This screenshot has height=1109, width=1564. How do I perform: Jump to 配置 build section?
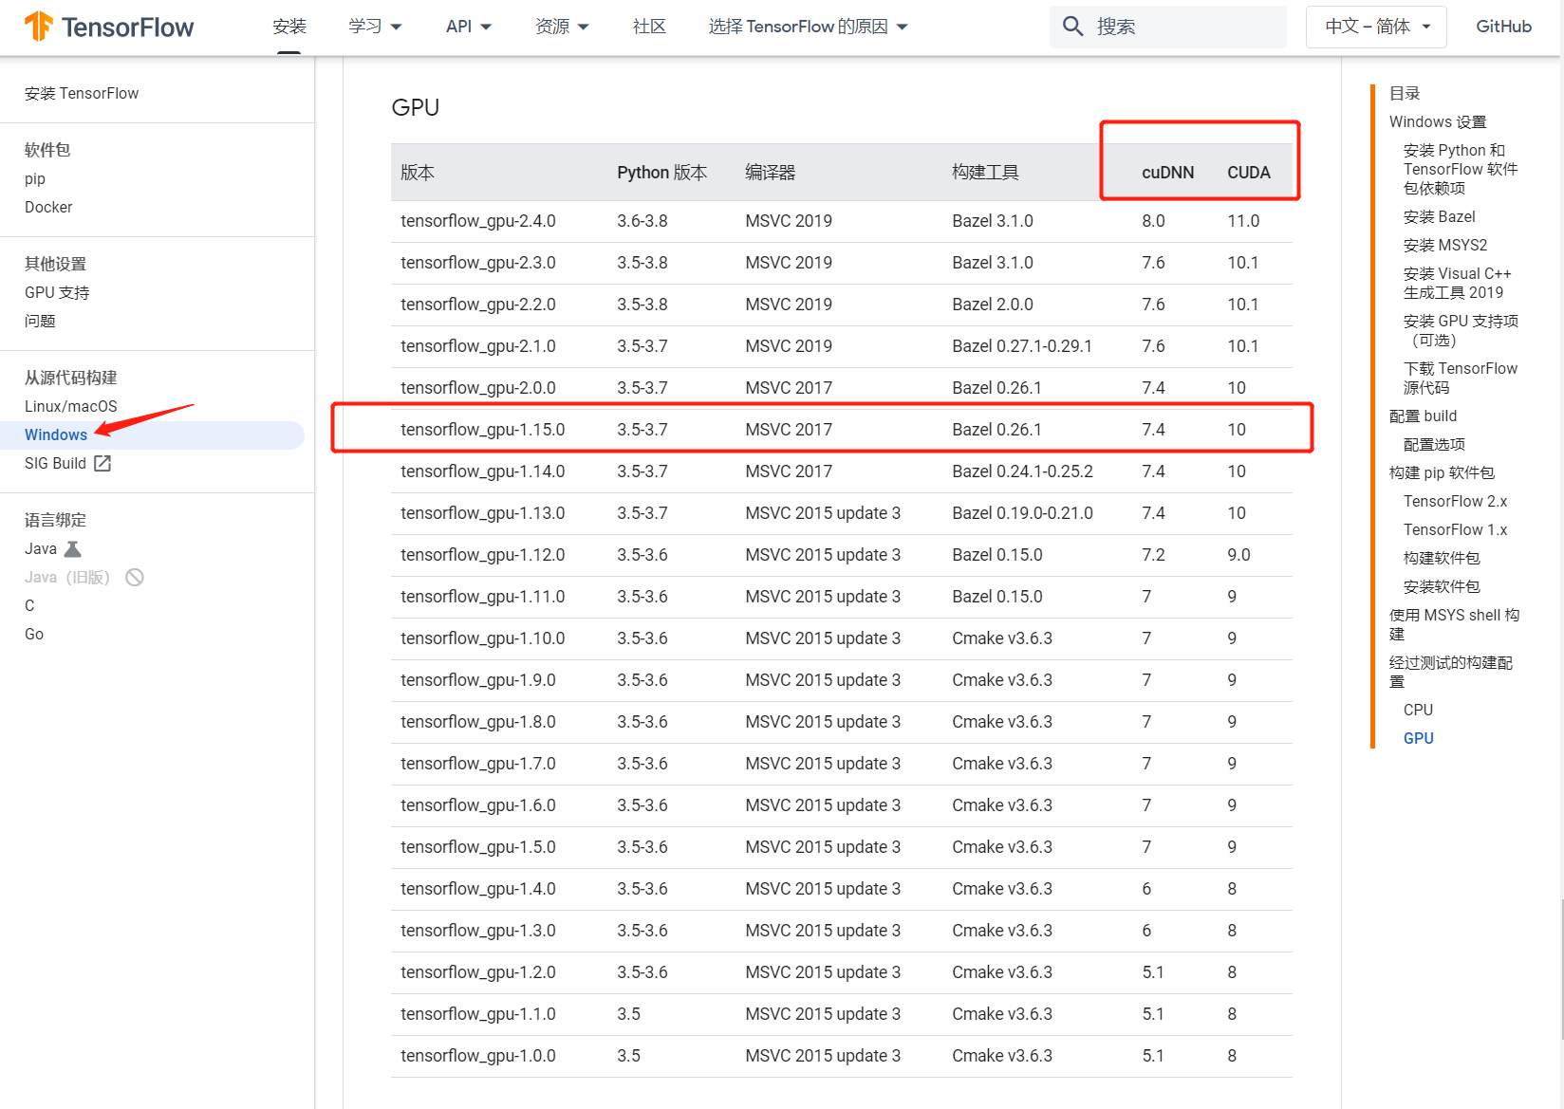(1423, 416)
